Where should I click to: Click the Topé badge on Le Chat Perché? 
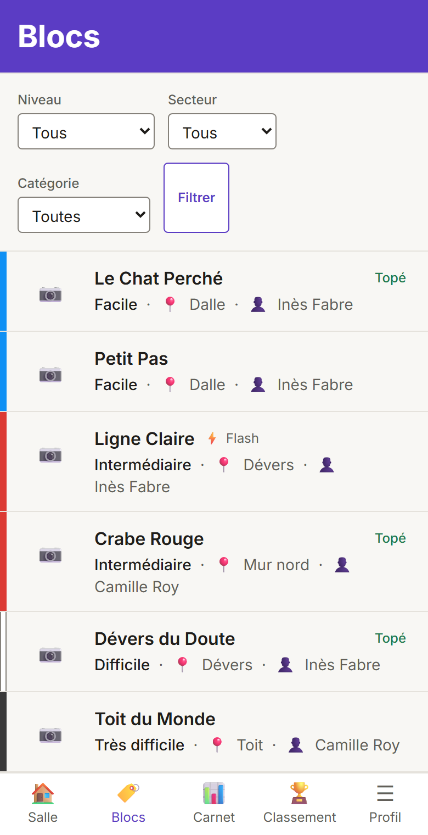[x=391, y=278]
